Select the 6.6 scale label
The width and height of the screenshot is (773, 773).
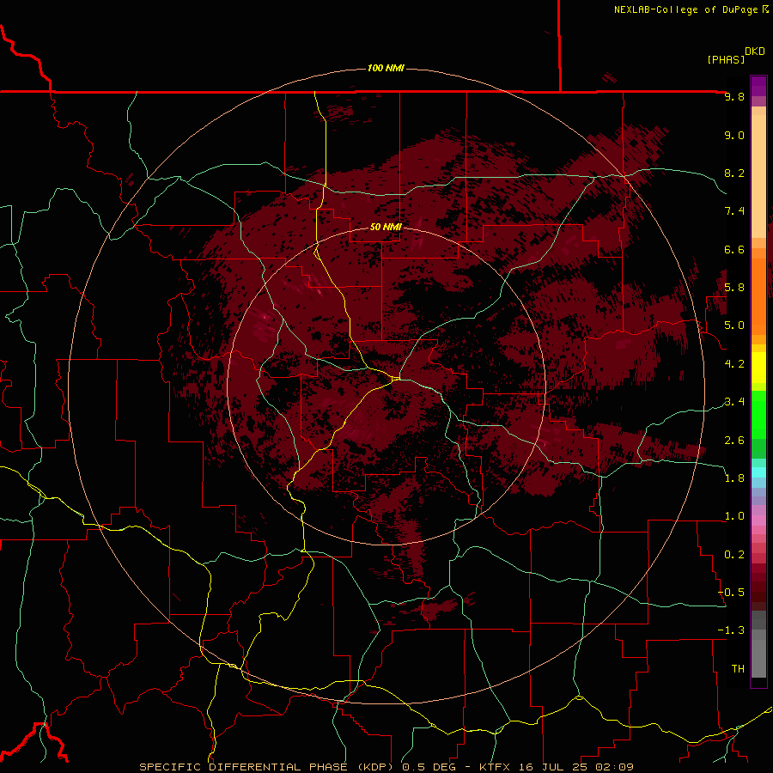pyautogui.click(x=734, y=249)
